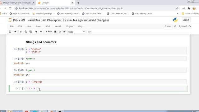199x112 pixels.
Task: Open the browser profile avatar
Action: tap(194, 8)
